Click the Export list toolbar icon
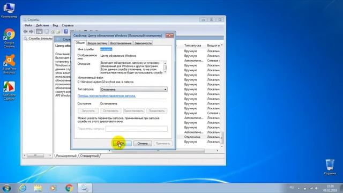The image size is (343, 193). tap(58, 32)
